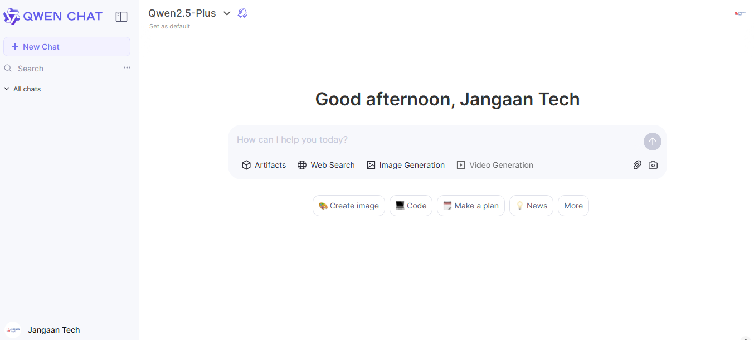Click the camera icon in prompt box
Image resolution: width=754 pixels, height=340 pixels.
click(x=653, y=165)
